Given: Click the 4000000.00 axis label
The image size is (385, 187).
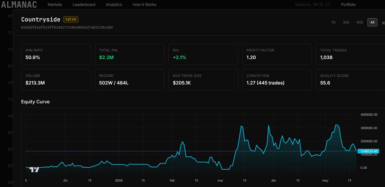Looking at the screenshot, I should [x=369, y=115].
